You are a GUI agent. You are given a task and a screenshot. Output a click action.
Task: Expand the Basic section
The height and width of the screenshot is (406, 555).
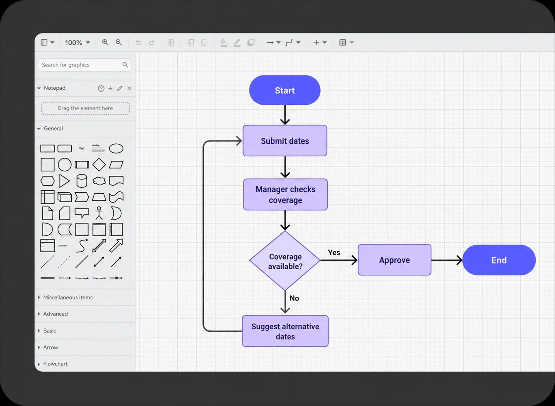(x=47, y=331)
